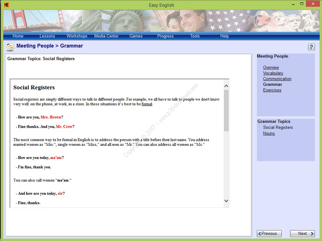Open the Media Center menu
The image size is (322, 241).
(x=106, y=36)
